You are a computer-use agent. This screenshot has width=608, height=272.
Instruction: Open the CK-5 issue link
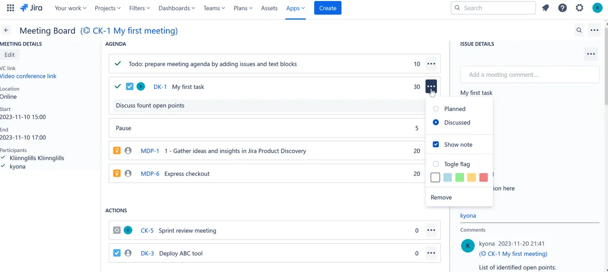coord(147,230)
